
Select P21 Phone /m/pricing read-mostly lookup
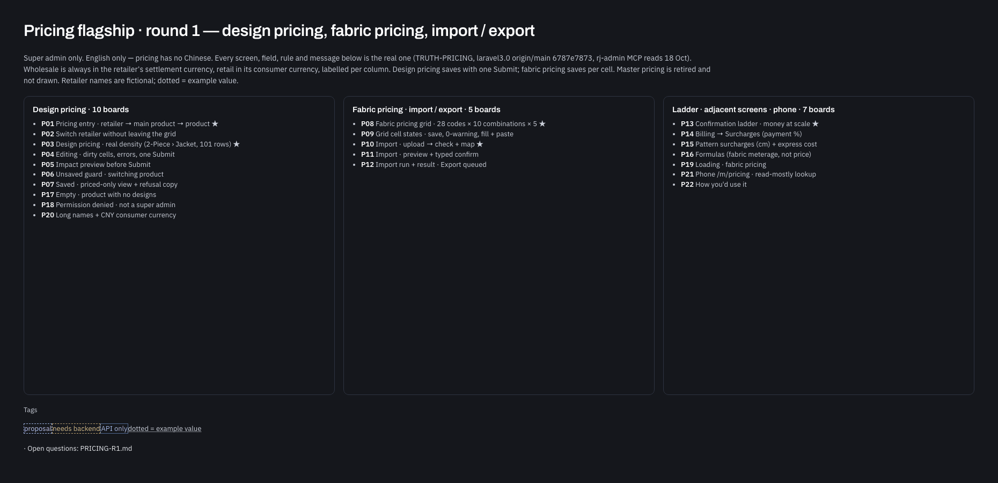[748, 174]
